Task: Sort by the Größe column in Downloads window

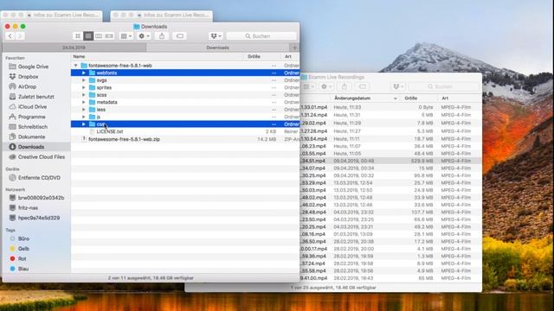Action: coord(261,56)
